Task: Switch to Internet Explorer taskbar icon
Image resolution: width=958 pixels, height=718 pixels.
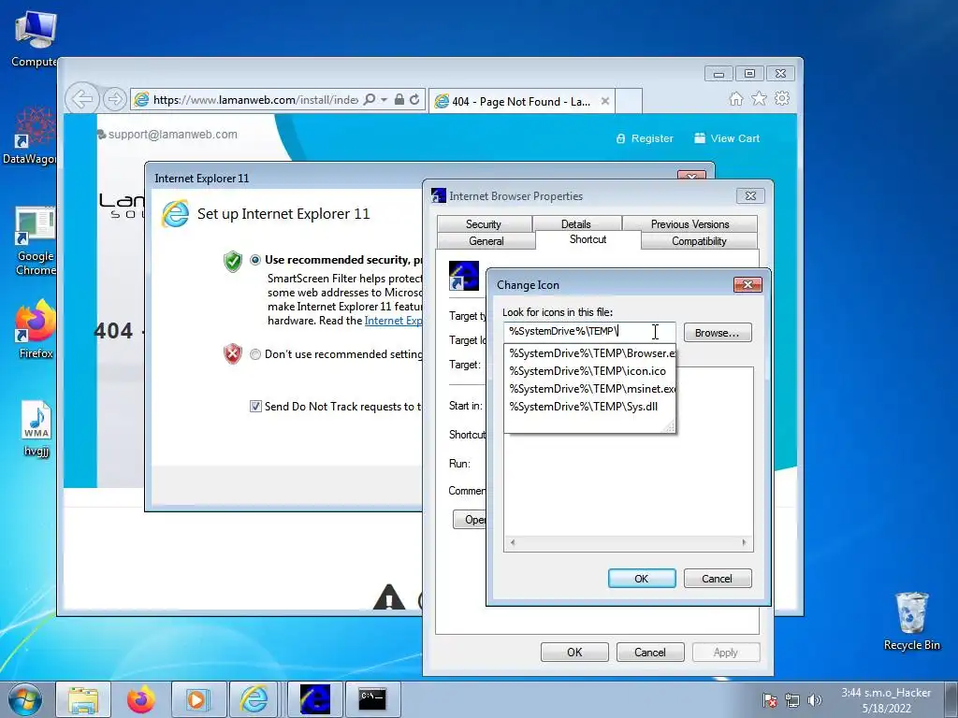Action: coord(254,699)
